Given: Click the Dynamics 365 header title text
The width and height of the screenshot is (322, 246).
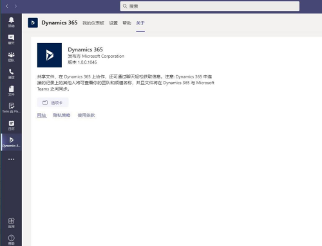Looking at the screenshot, I should click(x=59, y=22).
